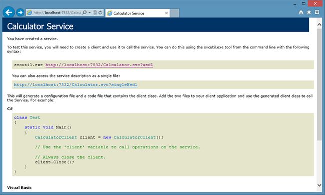The width and height of the screenshot is (325, 195).
Task: Click the magnifier search icon in address bar
Action: pos(84,13)
